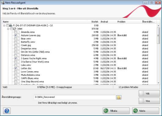
Task: Uncheck I Guess You're Right.wma checkbox
Action: pyautogui.click(x=15, y=58)
